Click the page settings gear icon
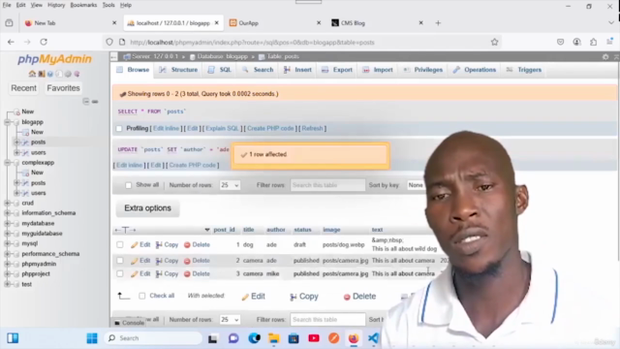This screenshot has width=620, height=349. point(605,56)
